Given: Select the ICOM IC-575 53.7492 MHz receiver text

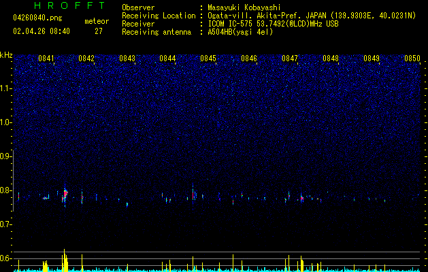Looking at the screenshot, I should (273, 24).
